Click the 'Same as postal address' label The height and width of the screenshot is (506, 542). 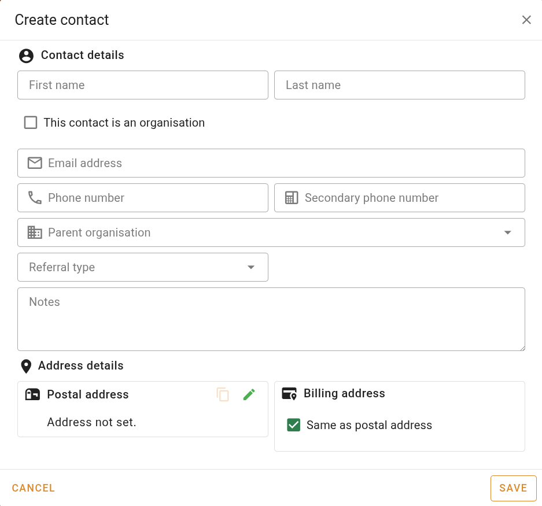[369, 425]
